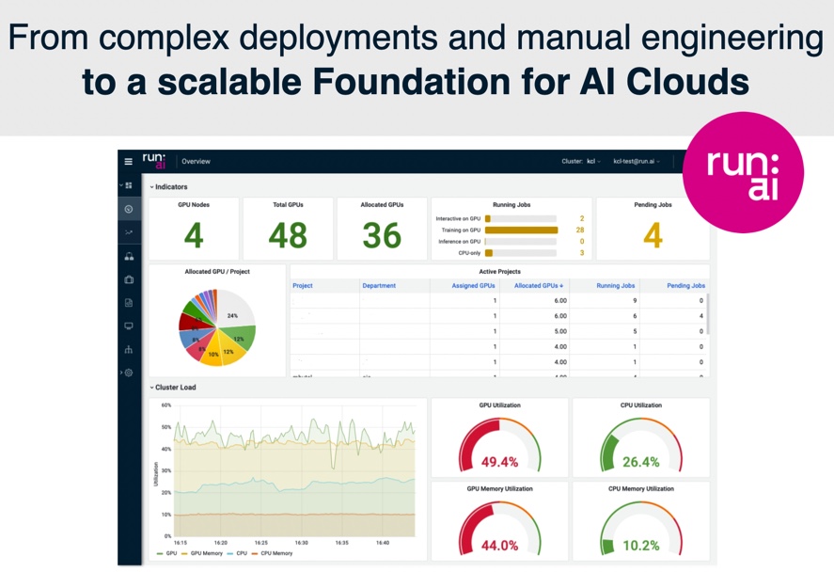Collapse the Cluster Load section
Viewport: 834px width, 588px height.
(173, 388)
